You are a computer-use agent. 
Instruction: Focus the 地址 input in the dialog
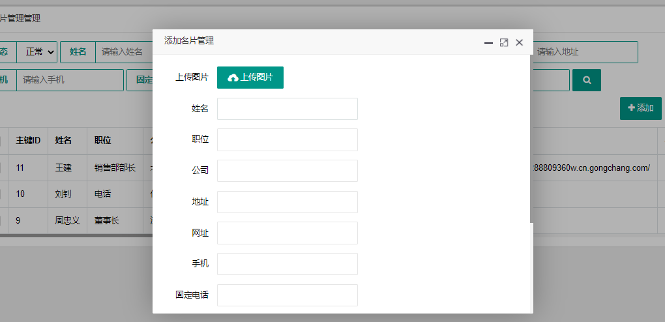[288, 202]
